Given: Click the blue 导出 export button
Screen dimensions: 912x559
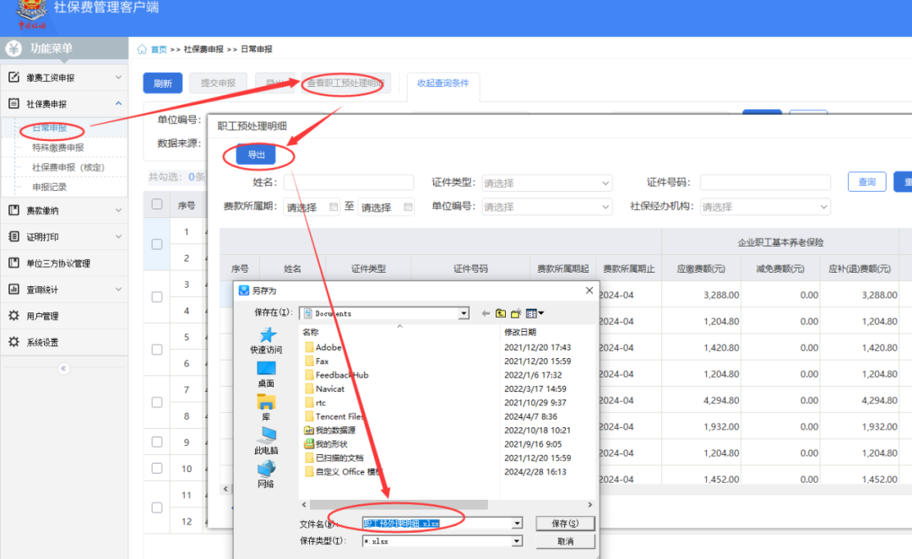Looking at the screenshot, I should coord(256,155).
